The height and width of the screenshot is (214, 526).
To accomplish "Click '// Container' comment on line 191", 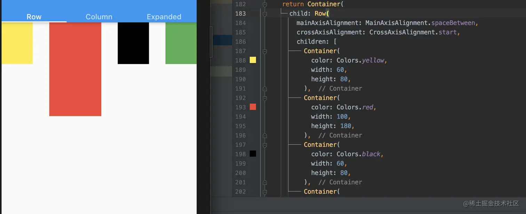I will tap(340, 88).
